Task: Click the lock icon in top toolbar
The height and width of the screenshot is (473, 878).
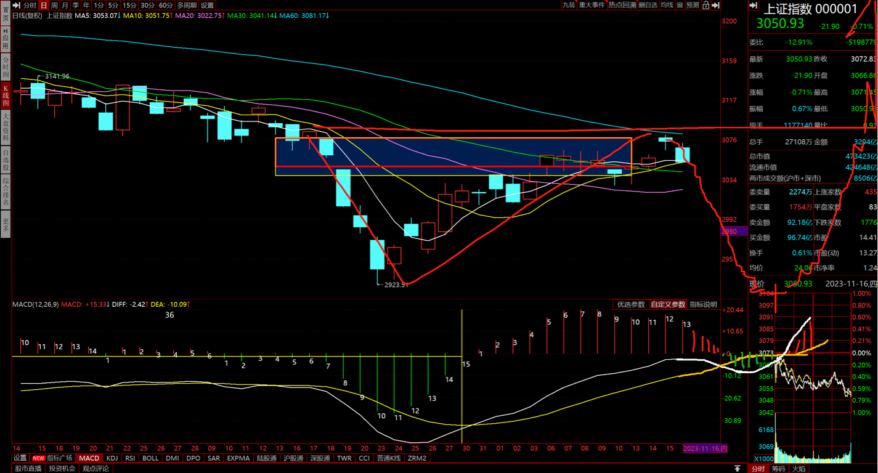Action: coord(705,5)
